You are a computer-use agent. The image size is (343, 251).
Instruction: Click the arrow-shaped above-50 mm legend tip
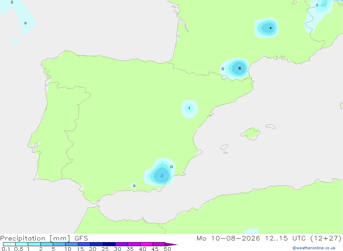coord(171,244)
